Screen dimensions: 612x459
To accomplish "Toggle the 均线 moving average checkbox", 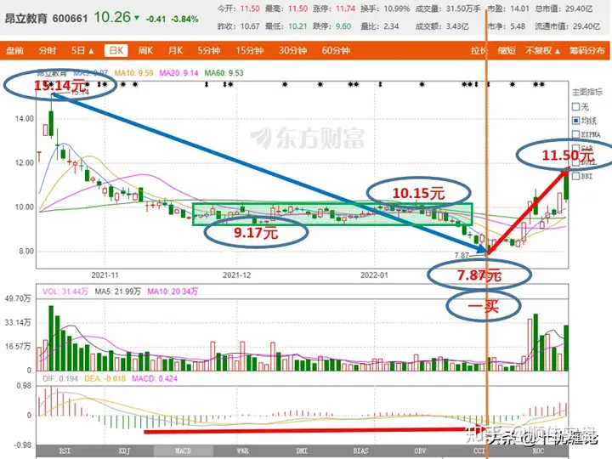I will (575, 121).
